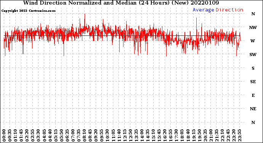The width and height of the screenshot is (263, 143).
Task: Click the 'NE' axis label
Action: (253, 109)
